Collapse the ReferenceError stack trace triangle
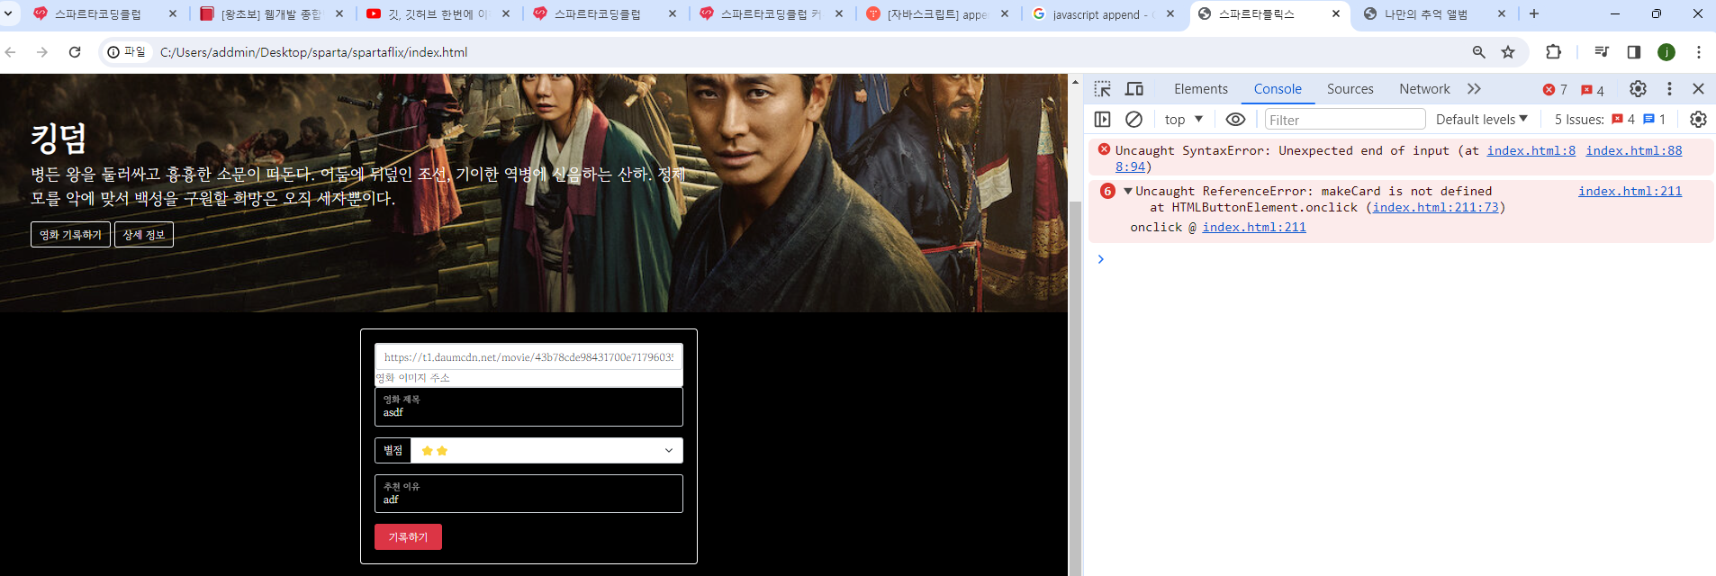Image resolution: width=1716 pixels, height=576 pixels. click(x=1127, y=191)
